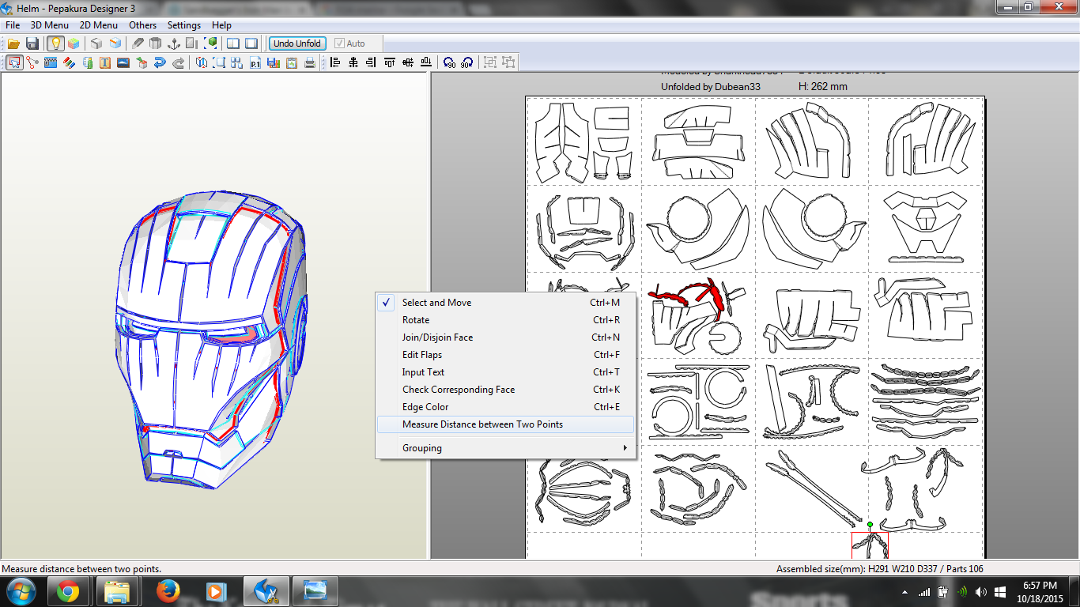Choose Check Corresponding Face menu entry
Viewport: 1080px width, 607px height.
pyautogui.click(x=505, y=390)
